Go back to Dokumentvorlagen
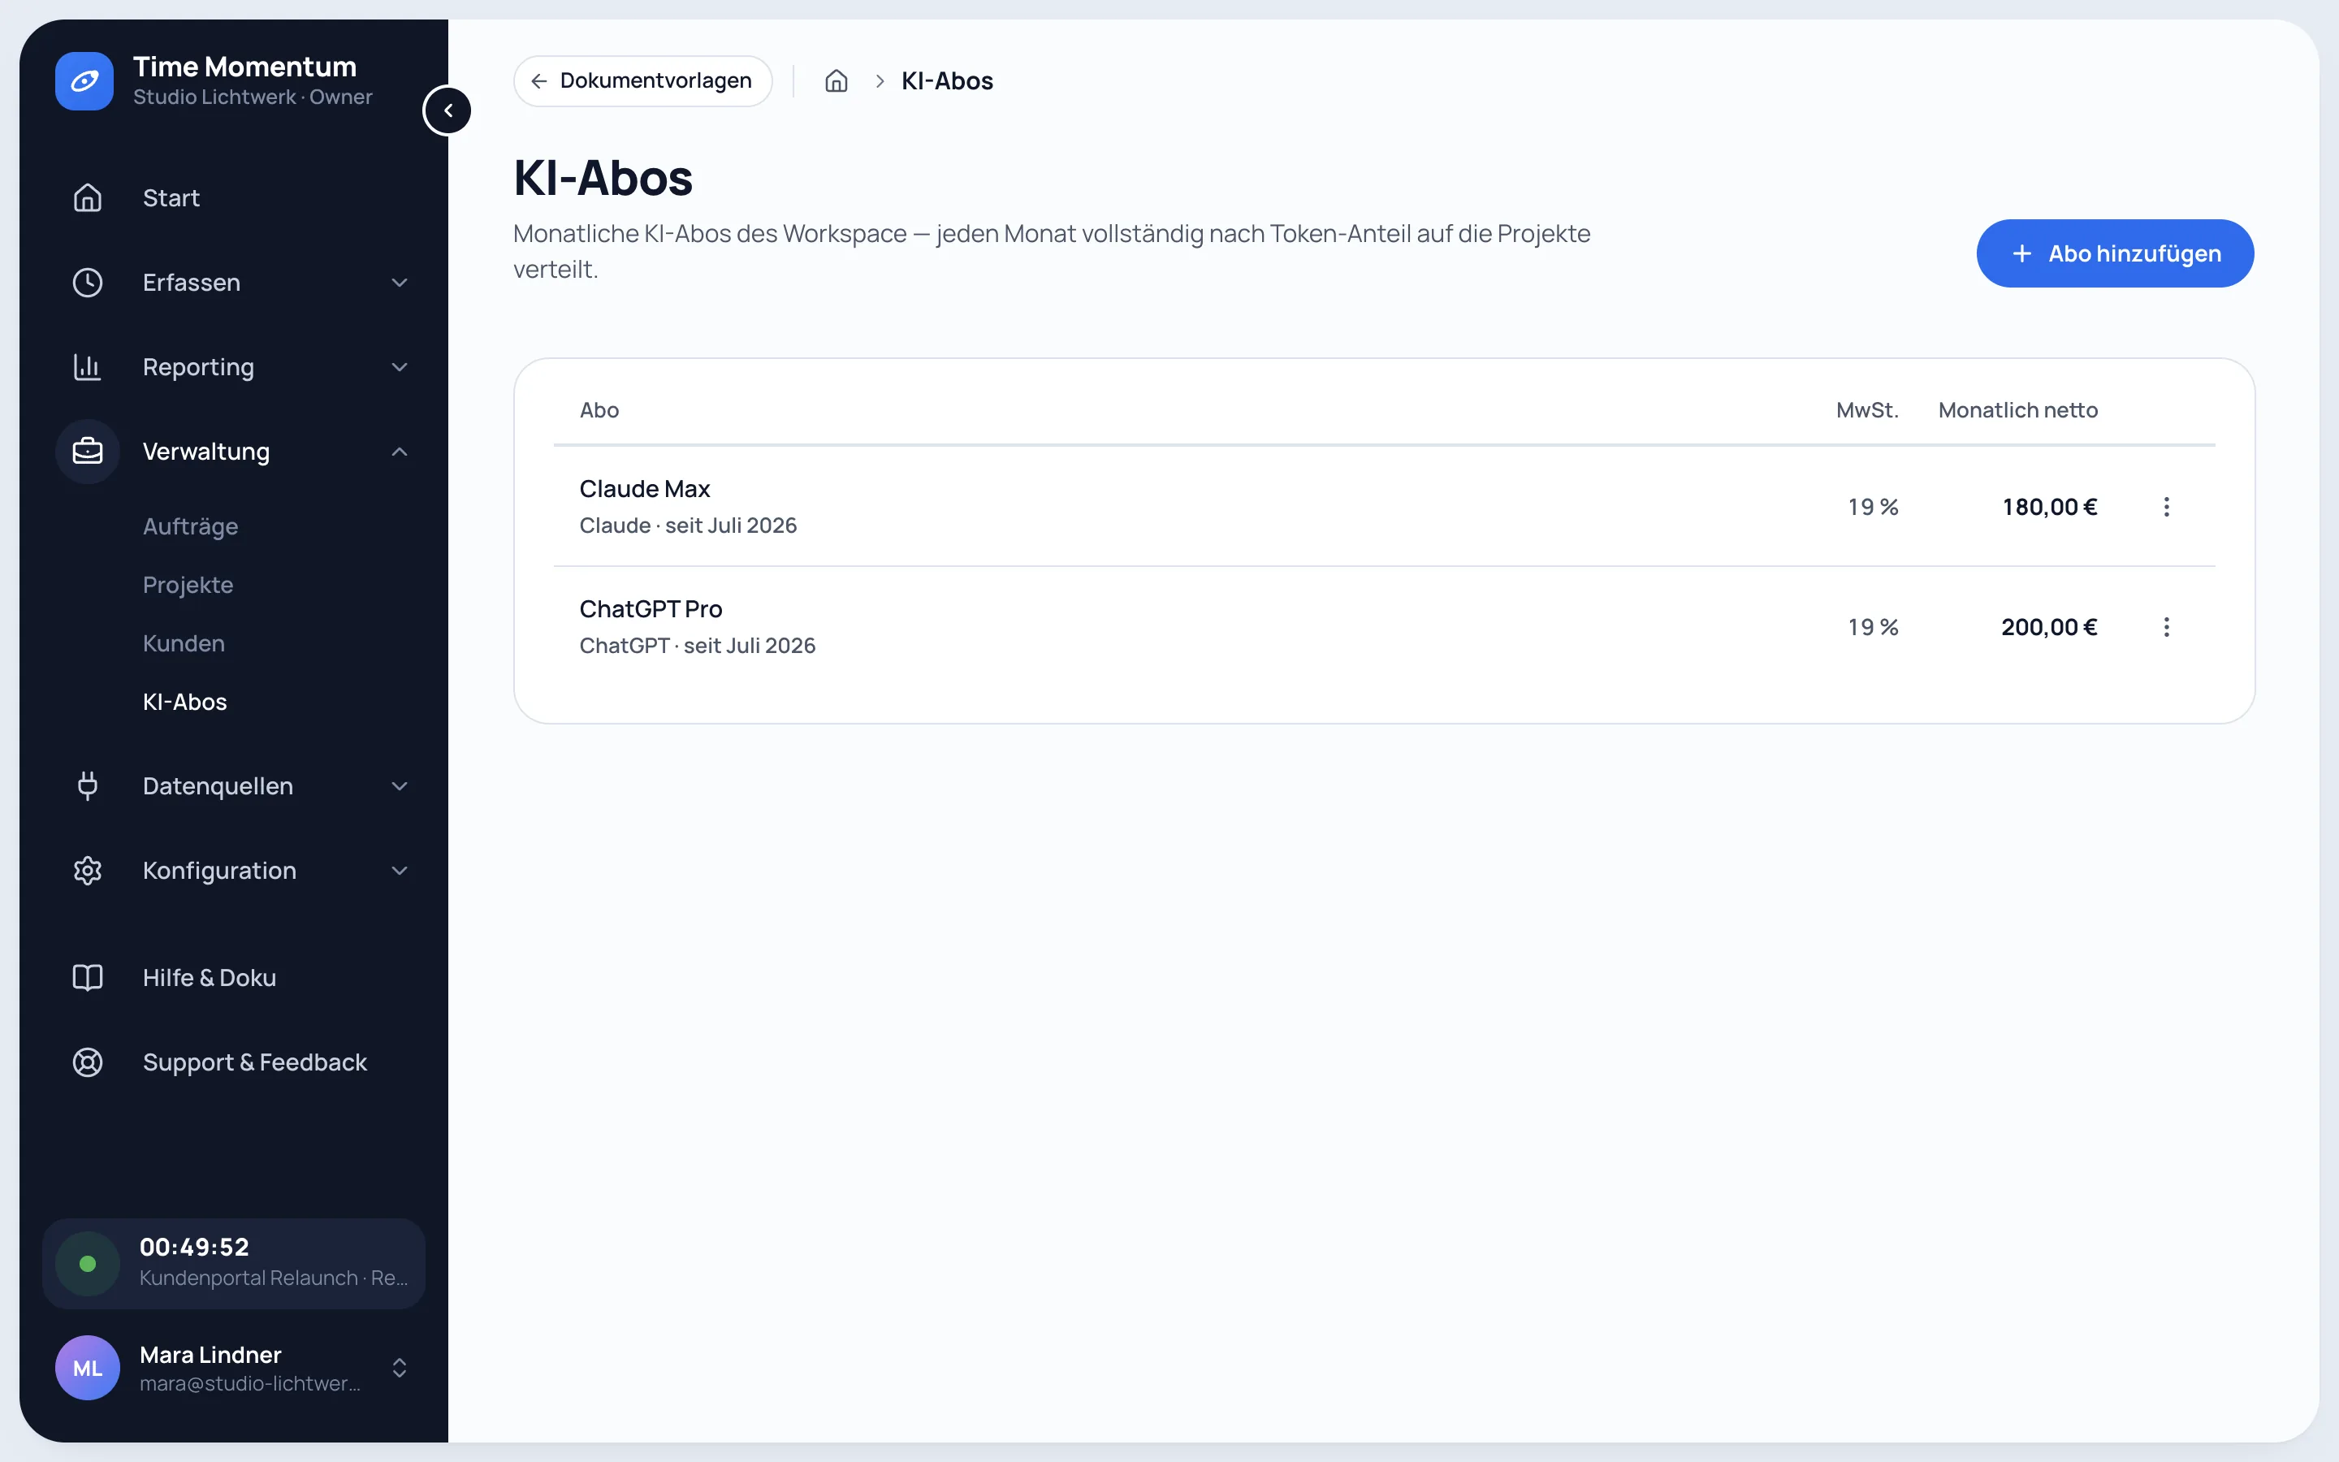Viewport: 2339px width, 1462px height. [642, 81]
